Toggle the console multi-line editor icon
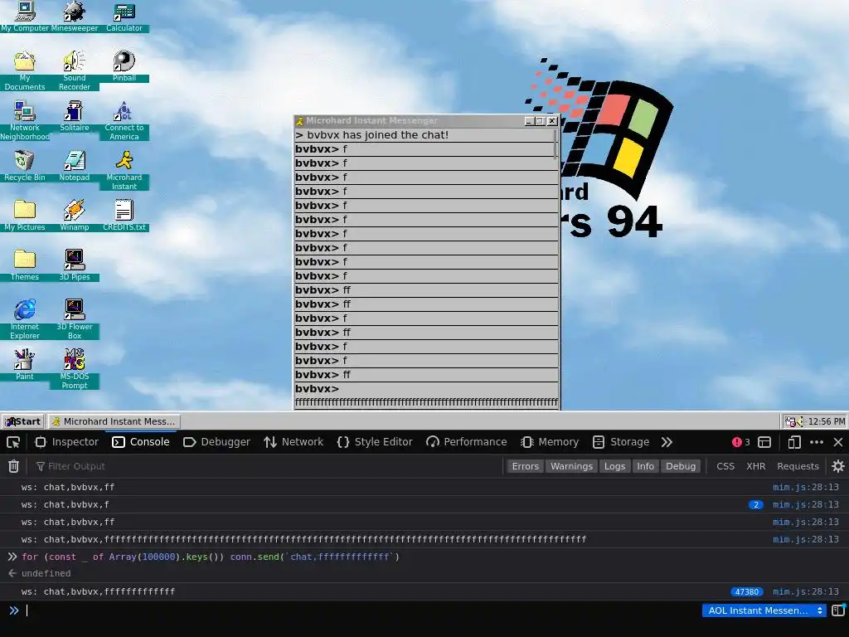This screenshot has width=849, height=637. 838,610
